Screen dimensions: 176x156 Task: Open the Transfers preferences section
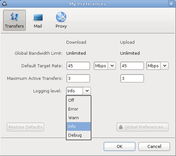tap(14, 20)
